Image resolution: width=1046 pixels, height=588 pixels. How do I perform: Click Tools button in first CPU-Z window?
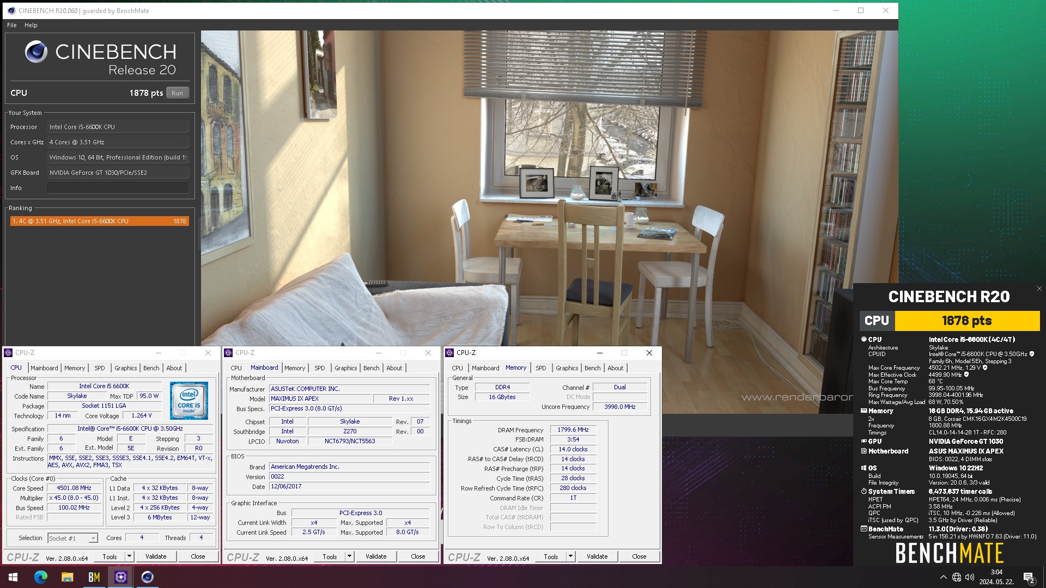pos(110,556)
